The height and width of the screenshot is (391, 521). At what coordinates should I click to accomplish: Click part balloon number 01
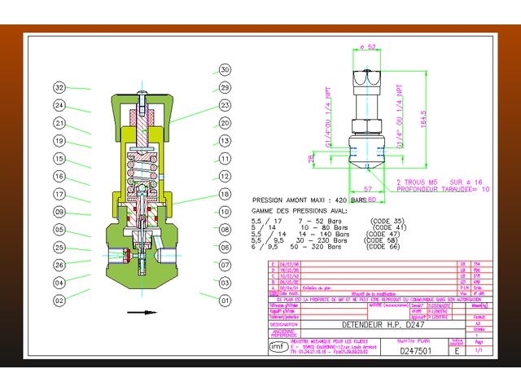[225, 300]
